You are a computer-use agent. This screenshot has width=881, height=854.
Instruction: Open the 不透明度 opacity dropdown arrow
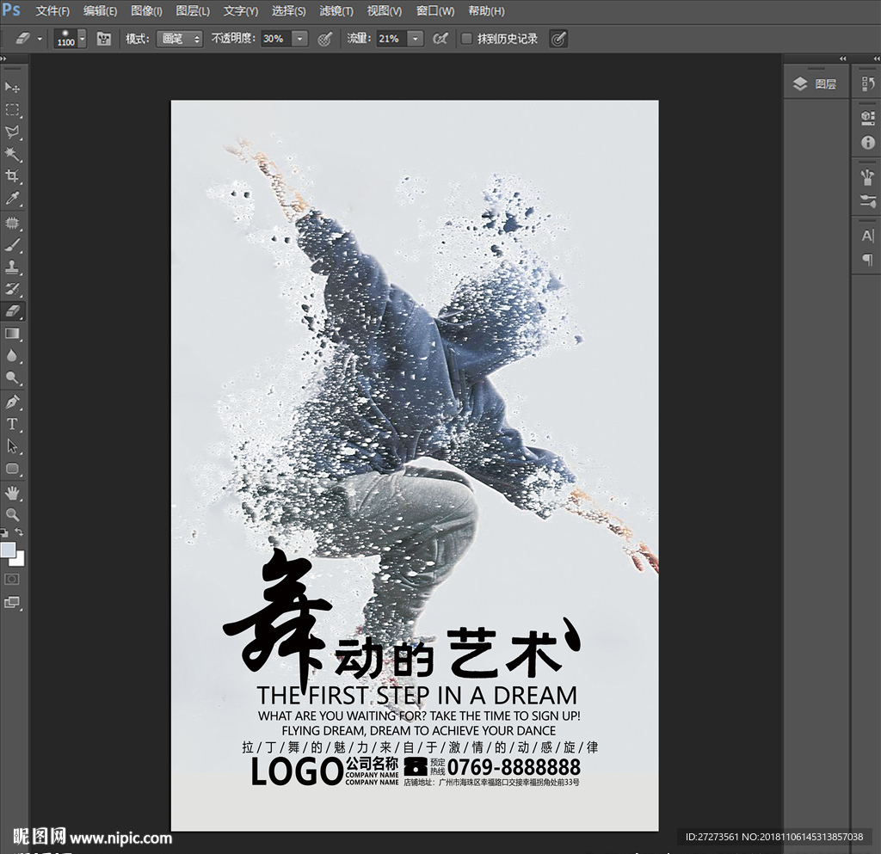299,39
